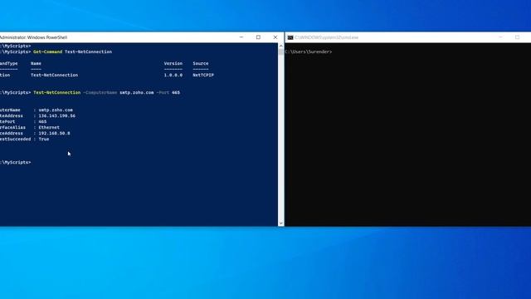531x299 pixels.
Task: Click the 1.0.0.0 version value
Action: [x=173, y=76]
